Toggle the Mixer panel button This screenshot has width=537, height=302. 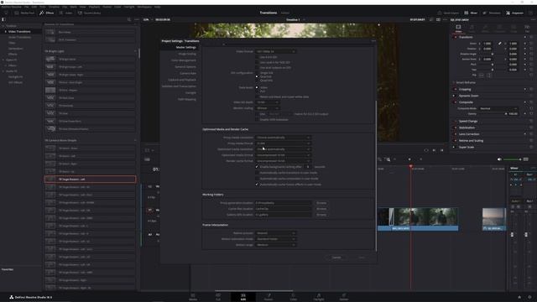pyautogui.click(x=471, y=13)
